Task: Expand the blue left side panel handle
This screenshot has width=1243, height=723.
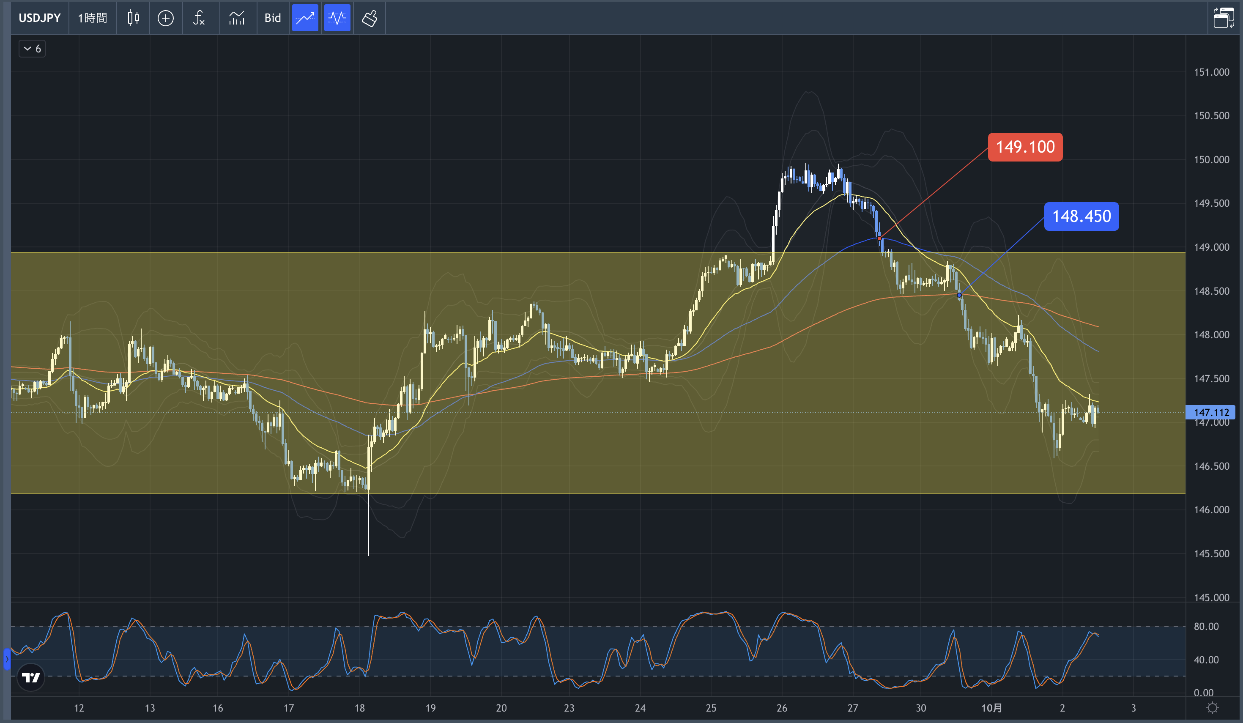Action: coord(7,659)
